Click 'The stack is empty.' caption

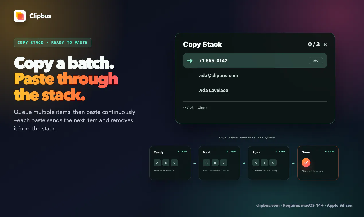point(312,172)
